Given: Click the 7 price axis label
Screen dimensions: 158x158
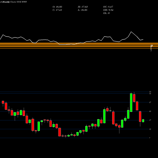Looking at the screenshot, I should click(150, 138).
